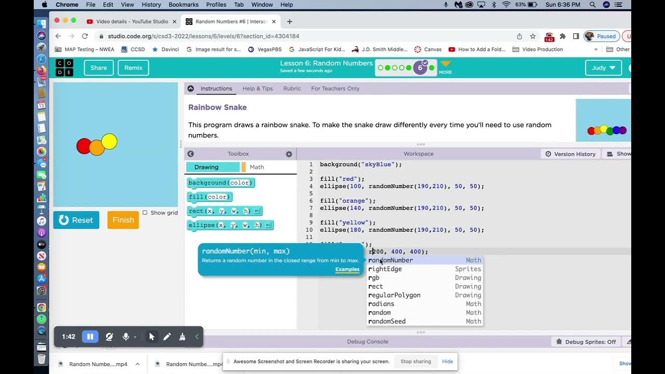This screenshot has width=665, height=374.
Task: Hide the Toolbox panel arrow
Action: pos(190,154)
